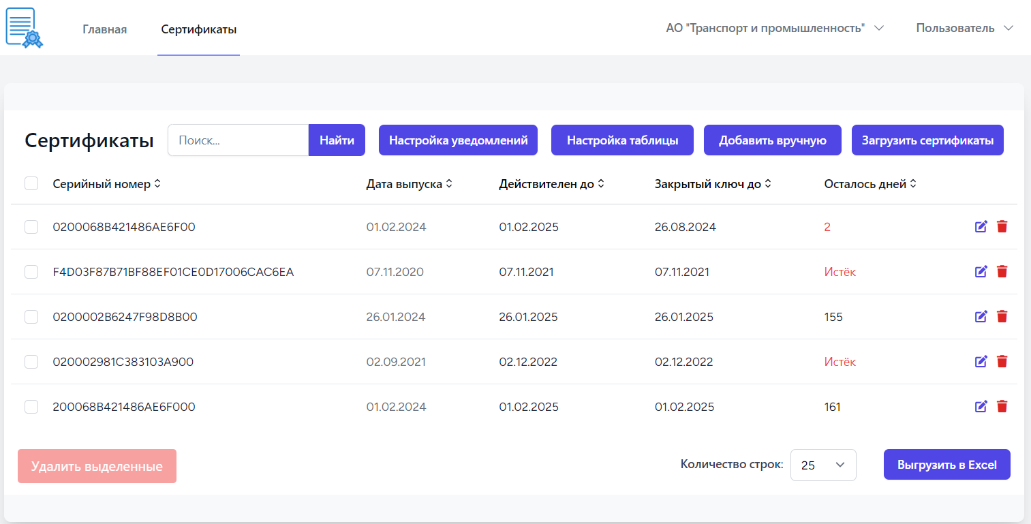Click the Сертификаты page heading
This screenshot has width=1031, height=524.
89,140
